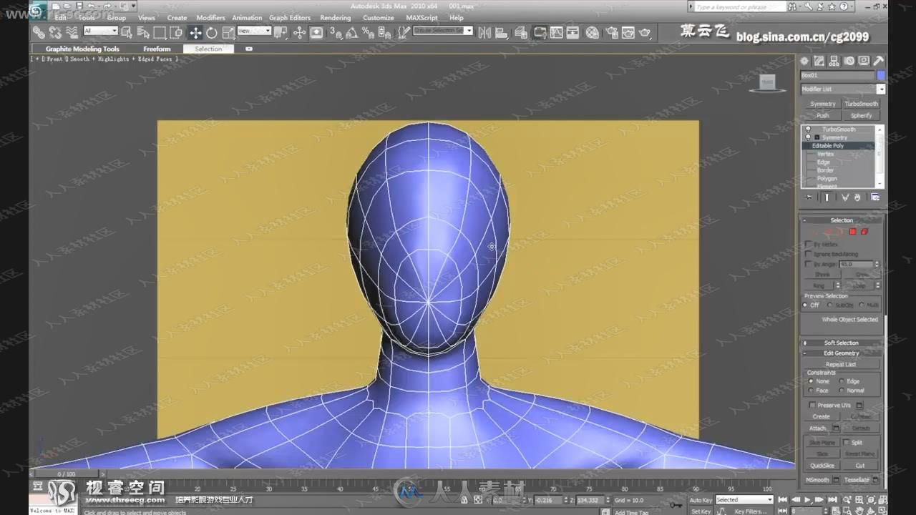The height and width of the screenshot is (515, 916).
Task: Click the Select Object tool
Action: coord(127,32)
